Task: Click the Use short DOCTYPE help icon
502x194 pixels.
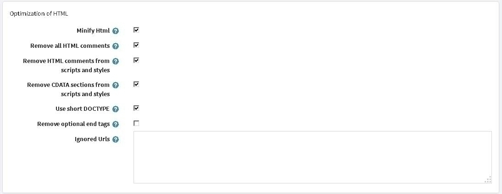Action: (116, 109)
